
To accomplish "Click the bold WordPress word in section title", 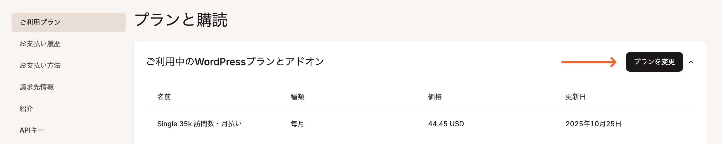I will pyautogui.click(x=220, y=62).
